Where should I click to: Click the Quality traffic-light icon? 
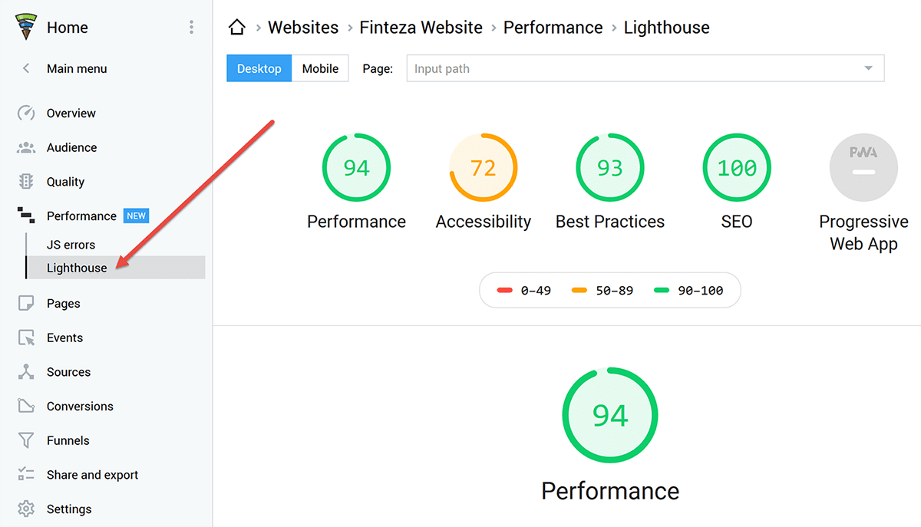[x=26, y=182]
